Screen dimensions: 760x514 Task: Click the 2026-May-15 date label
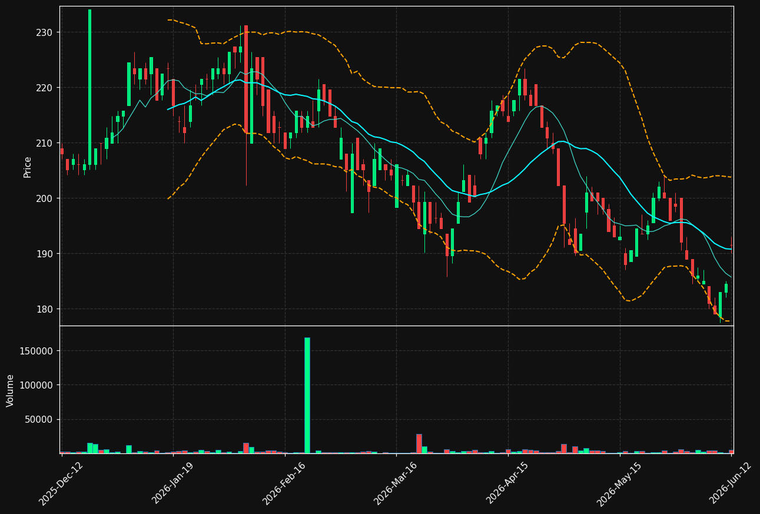click(619, 483)
